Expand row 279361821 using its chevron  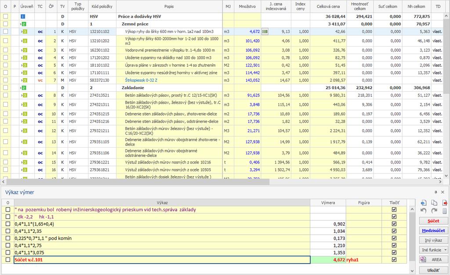(x=22, y=170)
